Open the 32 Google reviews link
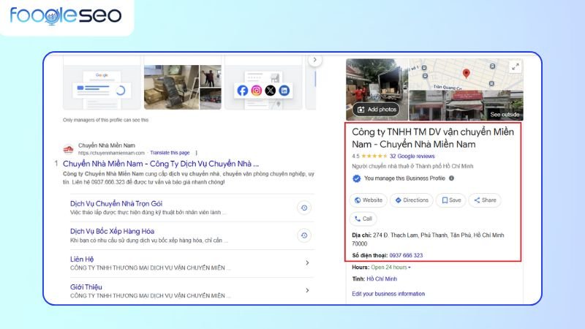The width and height of the screenshot is (585, 329). pyautogui.click(x=412, y=156)
